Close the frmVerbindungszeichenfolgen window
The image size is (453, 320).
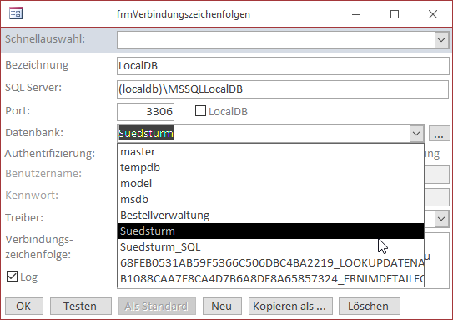click(x=433, y=14)
